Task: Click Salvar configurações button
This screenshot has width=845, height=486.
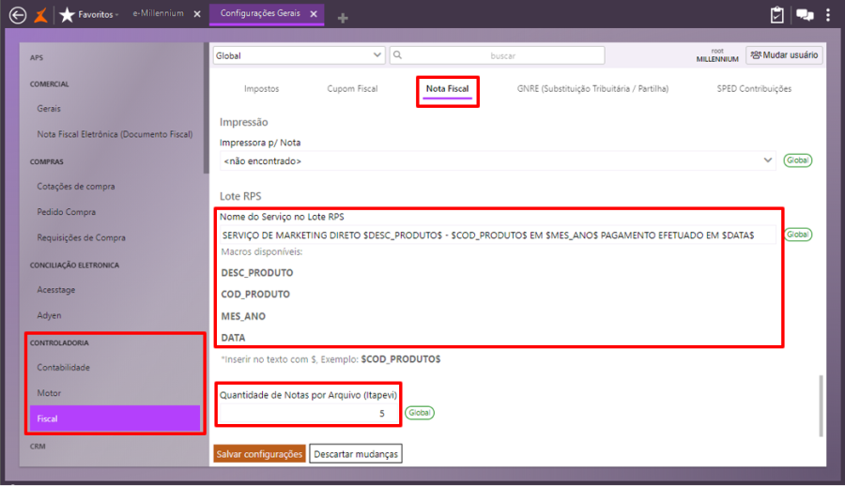Action: click(x=259, y=454)
